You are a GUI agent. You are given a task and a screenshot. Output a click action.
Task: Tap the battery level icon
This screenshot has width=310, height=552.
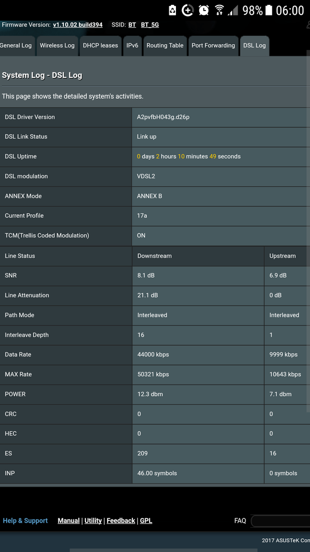pyautogui.click(x=269, y=10)
